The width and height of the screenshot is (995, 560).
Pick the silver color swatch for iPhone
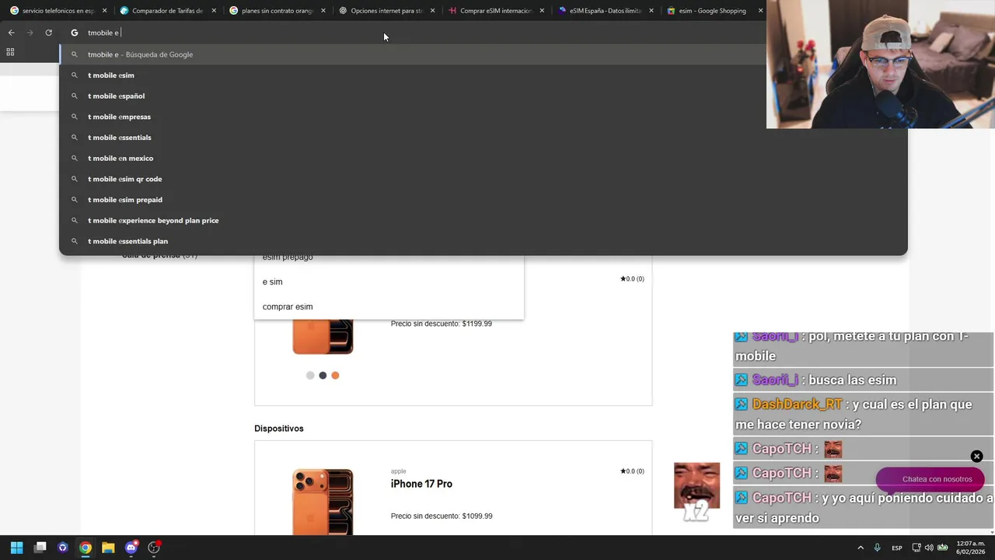point(310,376)
